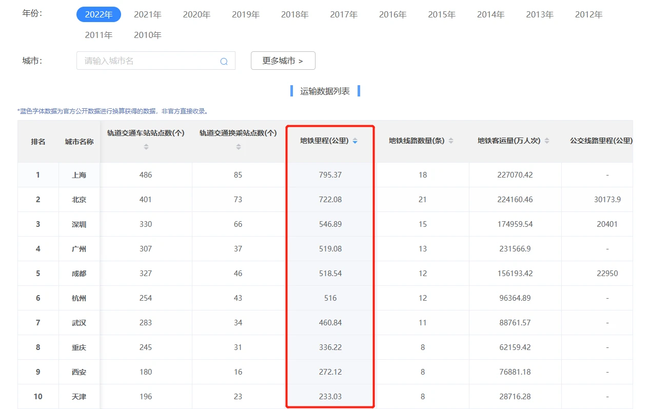Click the 杭州 city name cell

80,298
